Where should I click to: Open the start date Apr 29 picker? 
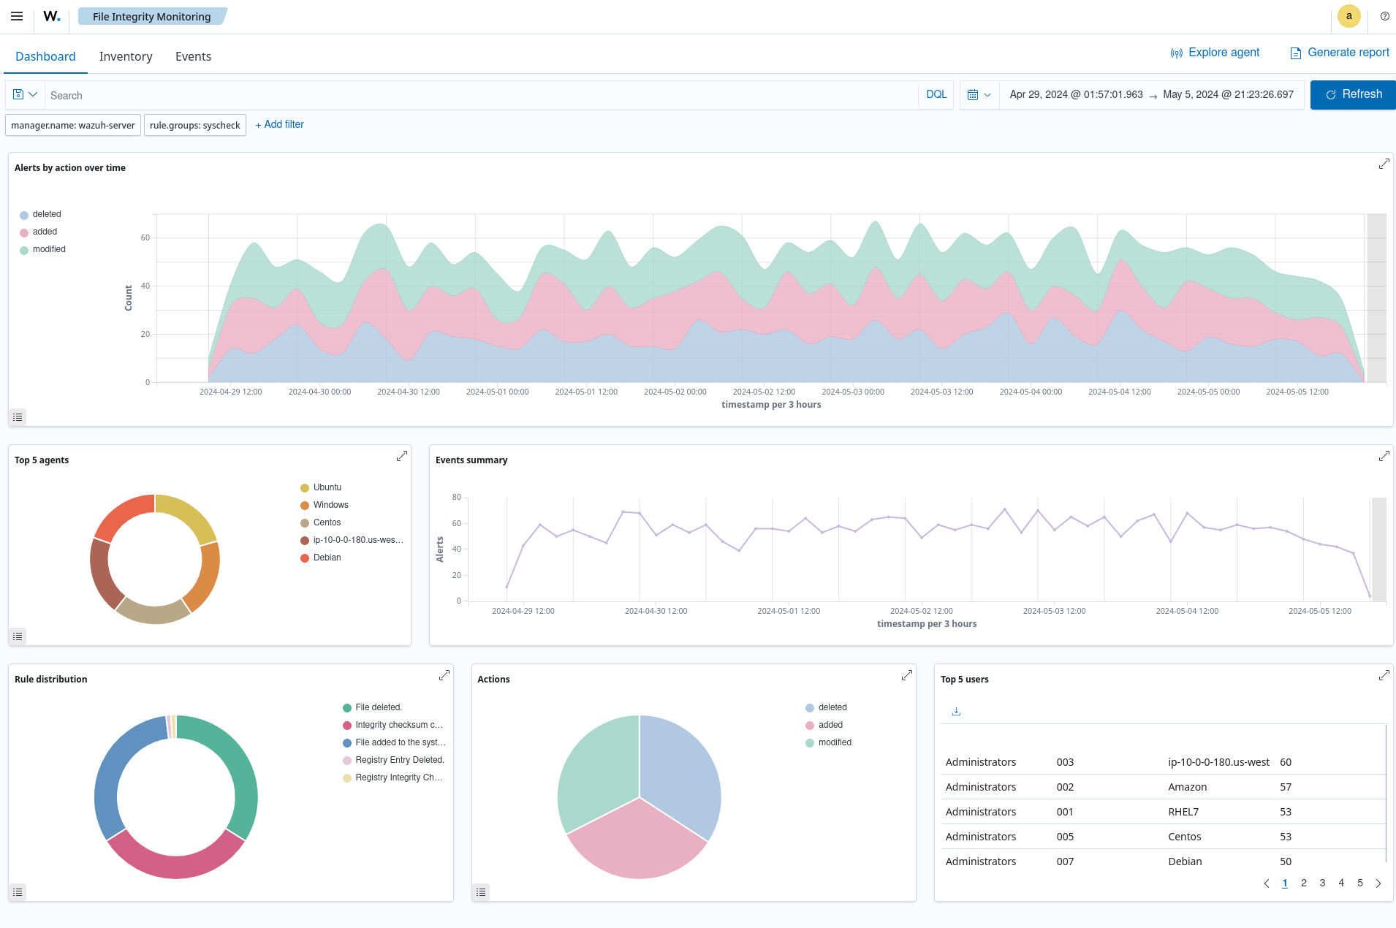(1075, 94)
